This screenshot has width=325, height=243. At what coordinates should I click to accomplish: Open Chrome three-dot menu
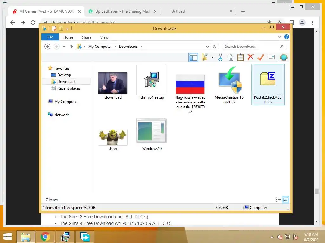(312, 22)
